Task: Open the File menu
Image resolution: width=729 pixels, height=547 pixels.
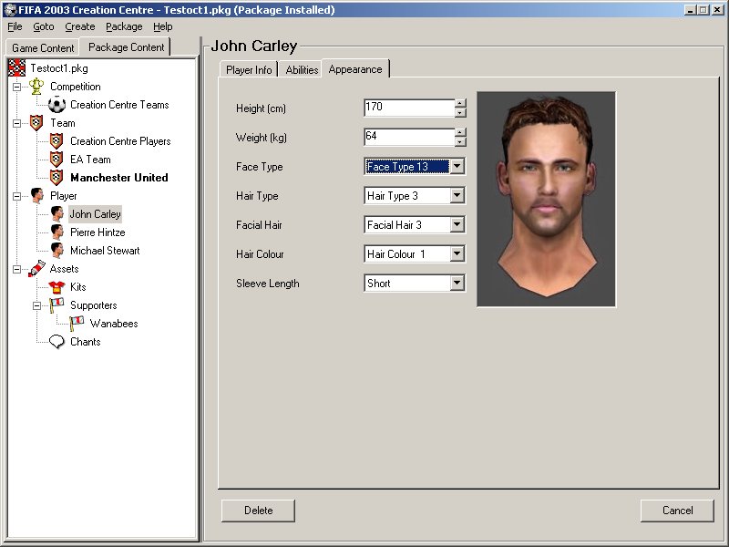Action: tap(15, 27)
